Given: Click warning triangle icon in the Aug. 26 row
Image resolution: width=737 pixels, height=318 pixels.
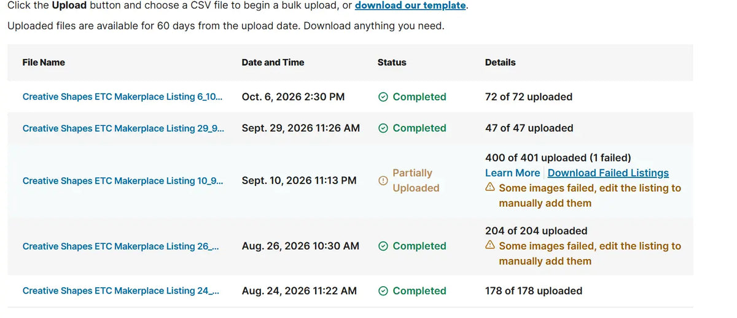Looking at the screenshot, I should pyautogui.click(x=490, y=246).
